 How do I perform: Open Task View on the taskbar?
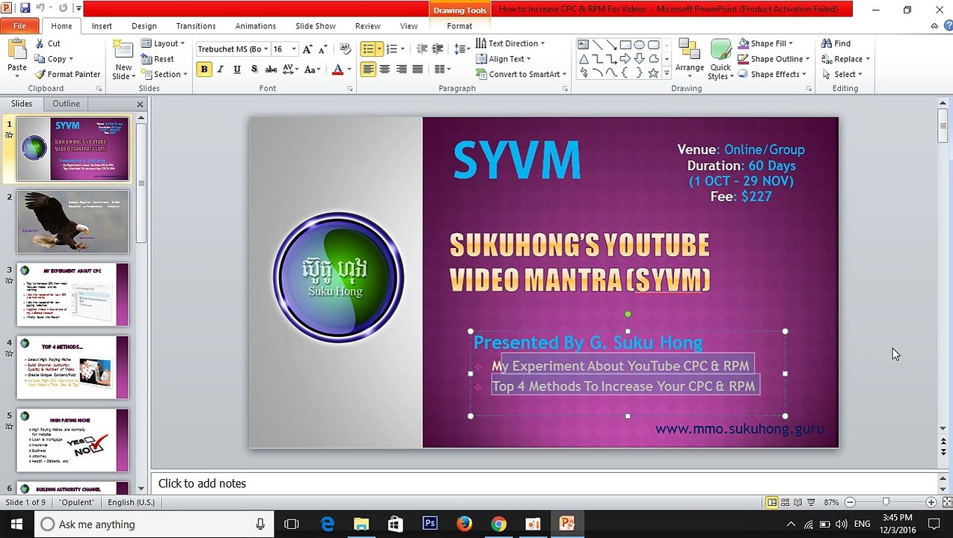click(x=292, y=524)
